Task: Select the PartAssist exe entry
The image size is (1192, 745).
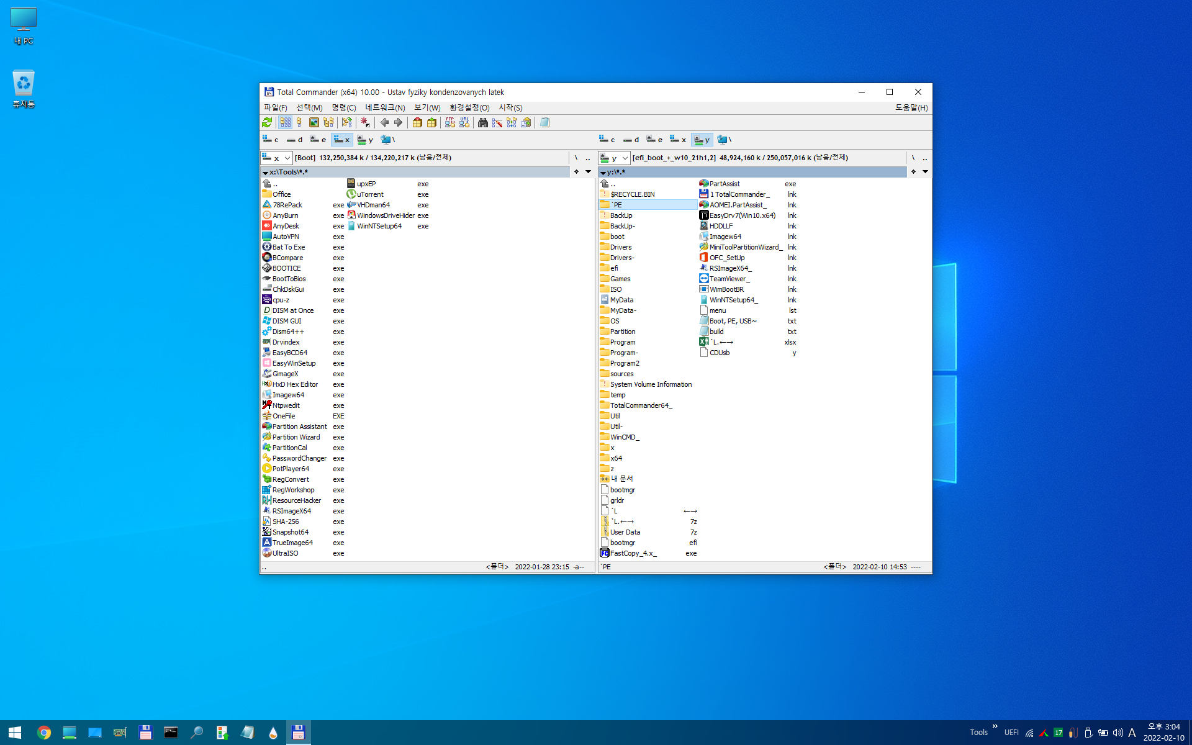Action: pyautogui.click(x=748, y=184)
